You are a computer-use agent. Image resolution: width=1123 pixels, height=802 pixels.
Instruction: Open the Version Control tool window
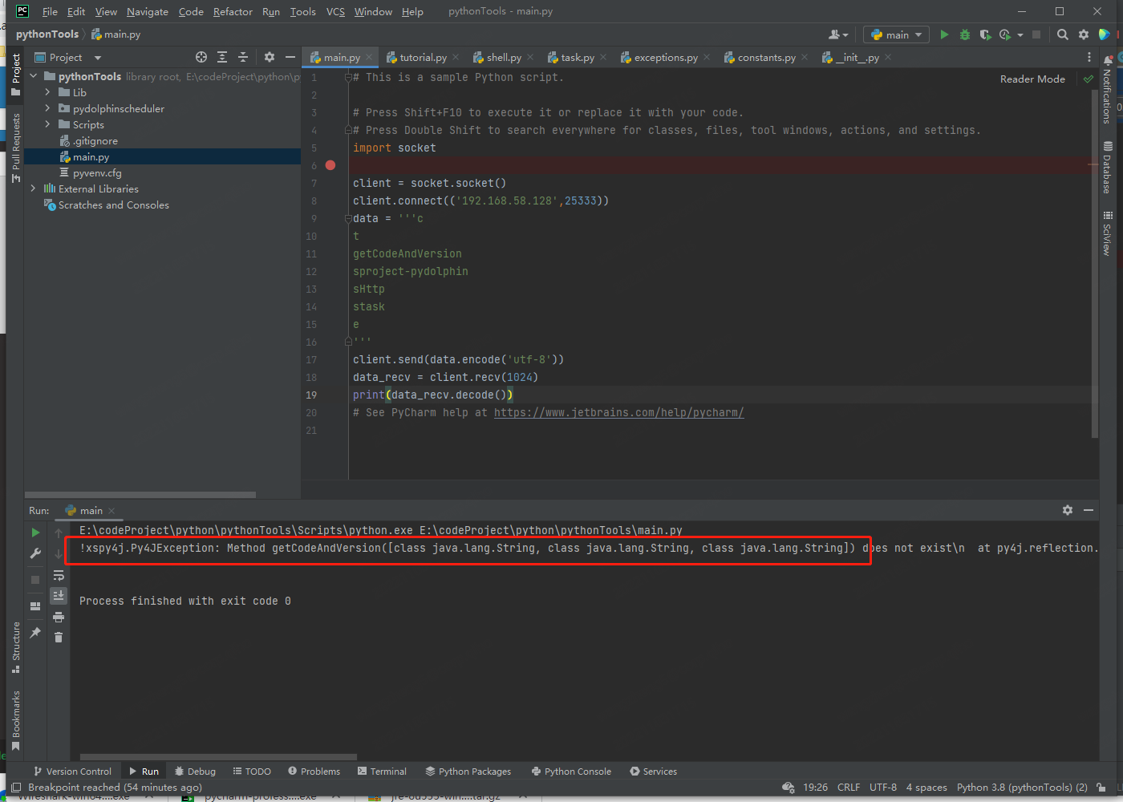pos(72,771)
